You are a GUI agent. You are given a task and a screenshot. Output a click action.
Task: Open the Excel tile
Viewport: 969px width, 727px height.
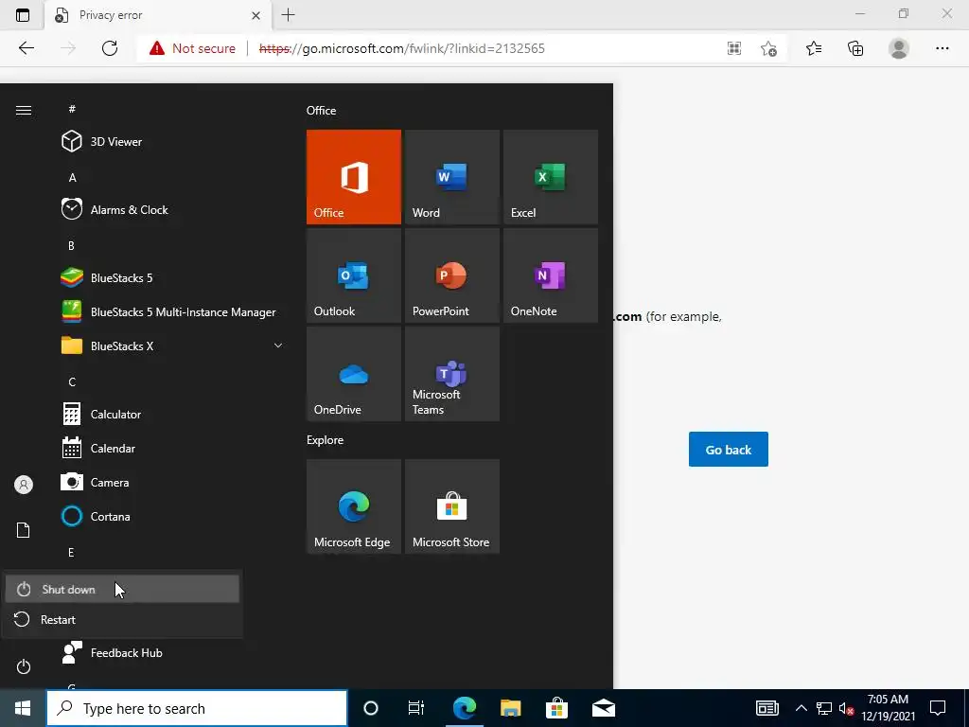point(551,177)
